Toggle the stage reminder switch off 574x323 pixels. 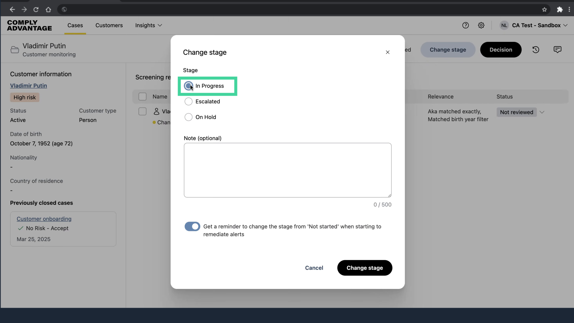[x=192, y=227]
